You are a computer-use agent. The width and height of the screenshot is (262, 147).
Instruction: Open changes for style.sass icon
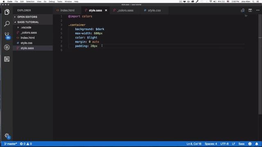click(243, 10)
